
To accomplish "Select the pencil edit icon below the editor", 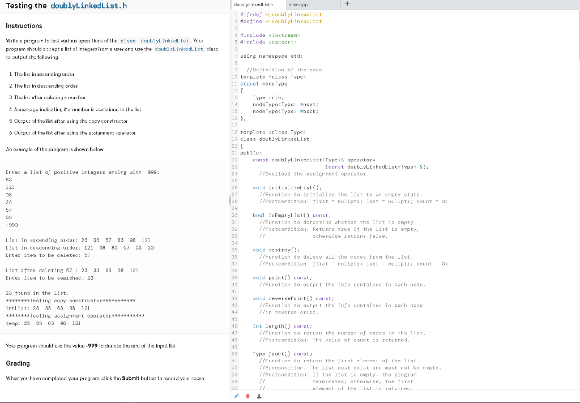I will (236, 396).
